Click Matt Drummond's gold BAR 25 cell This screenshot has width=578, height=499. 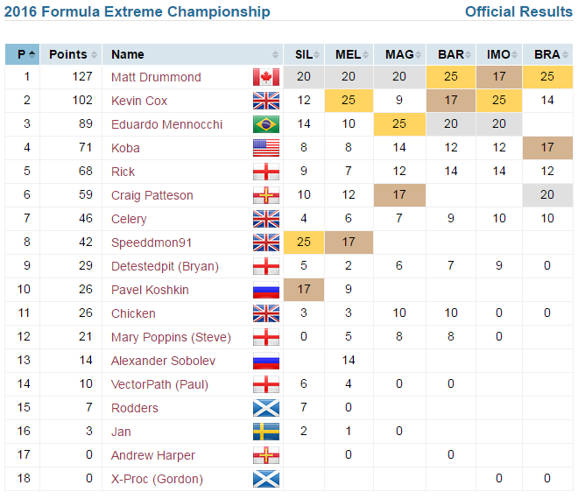click(x=450, y=77)
